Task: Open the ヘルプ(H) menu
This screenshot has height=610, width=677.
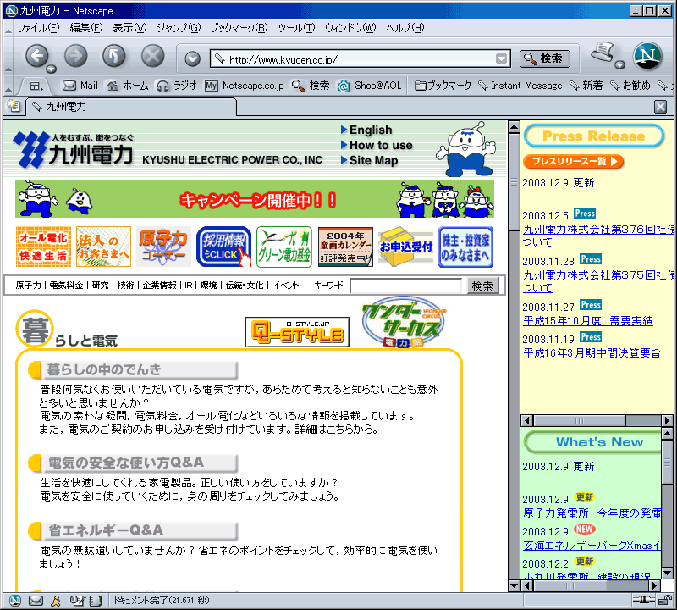Action: coord(405,28)
